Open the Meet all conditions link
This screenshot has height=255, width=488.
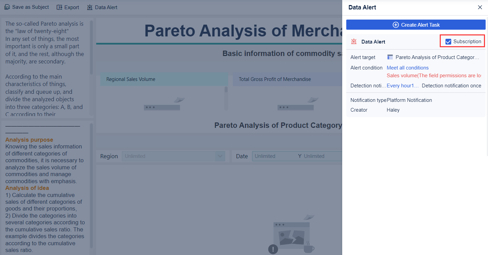(x=407, y=67)
